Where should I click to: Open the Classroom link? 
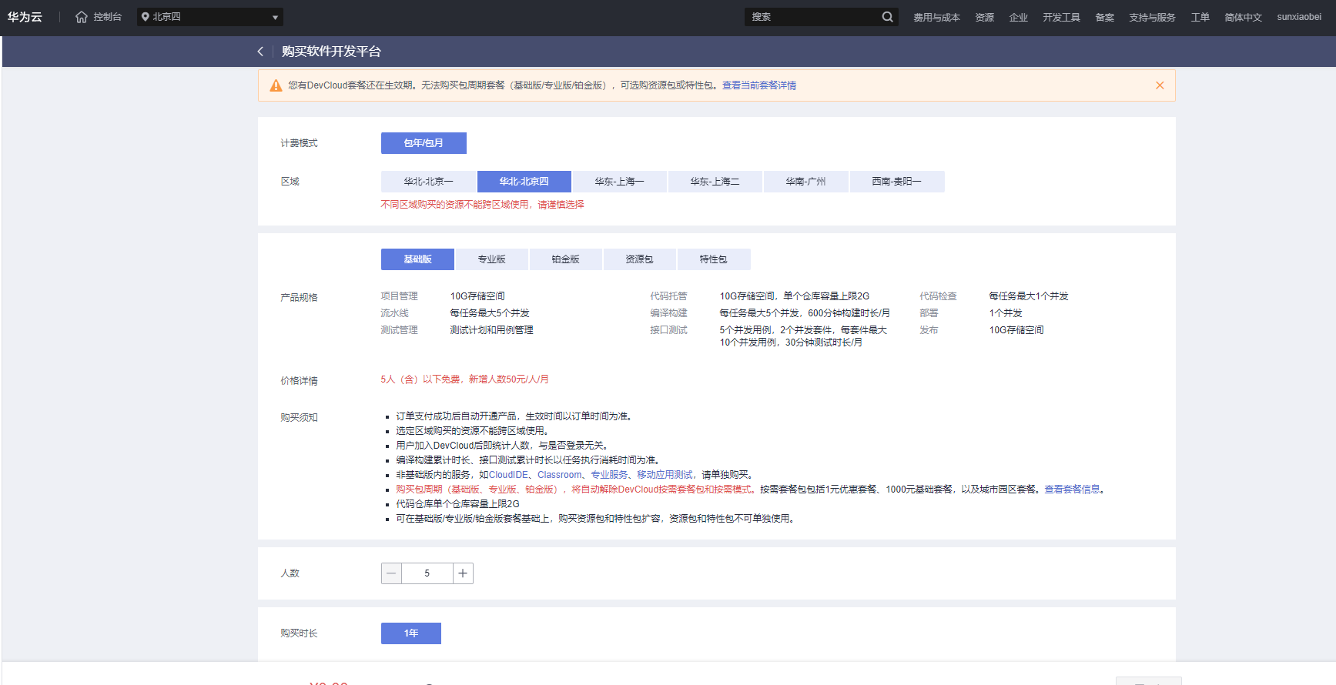[x=560, y=475]
